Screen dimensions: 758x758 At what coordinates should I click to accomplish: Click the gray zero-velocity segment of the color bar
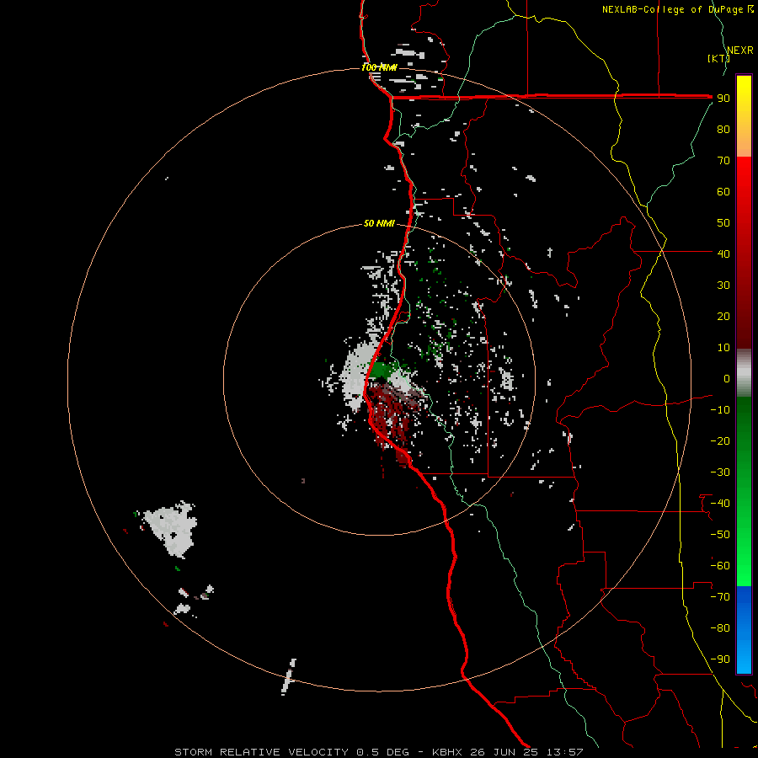coord(744,373)
